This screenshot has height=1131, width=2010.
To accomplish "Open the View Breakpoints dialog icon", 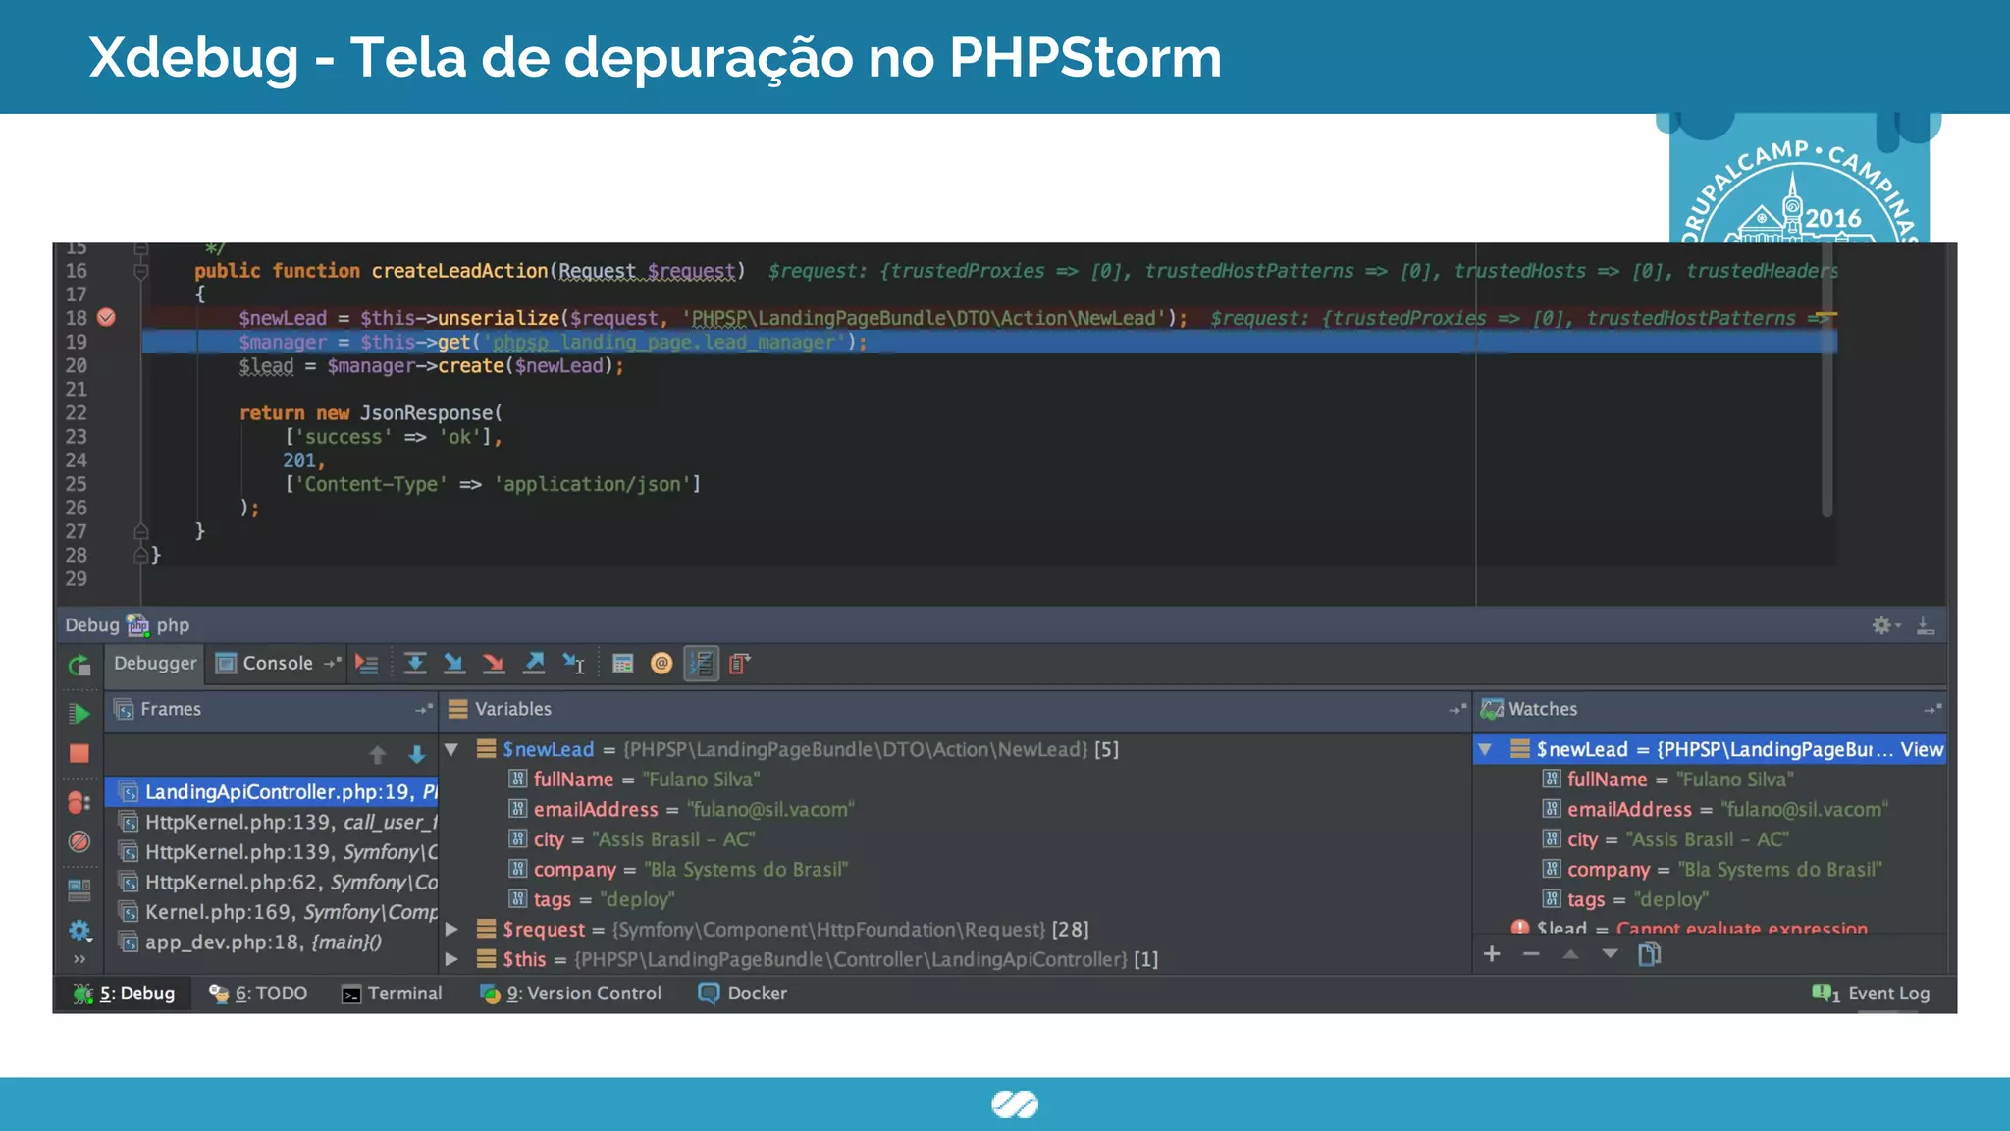I will click(79, 802).
